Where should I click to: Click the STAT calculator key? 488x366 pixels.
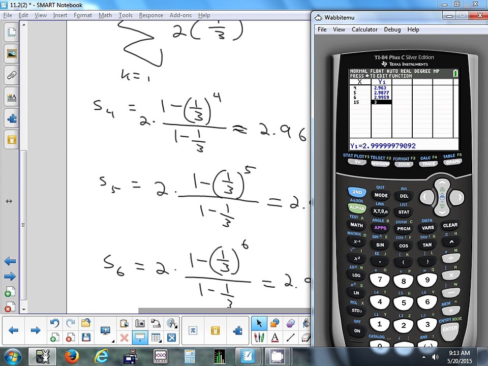click(x=404, y=212)
